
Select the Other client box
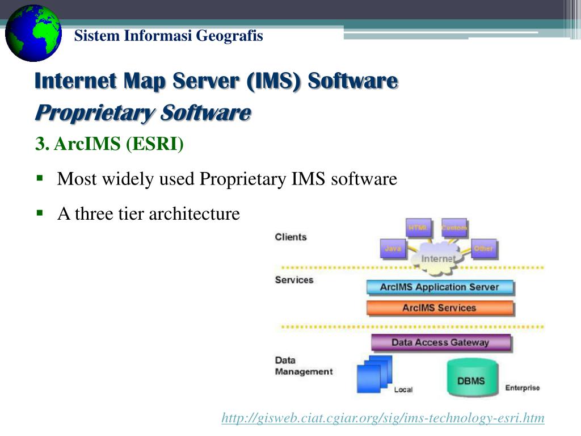[x=483, y=249]
